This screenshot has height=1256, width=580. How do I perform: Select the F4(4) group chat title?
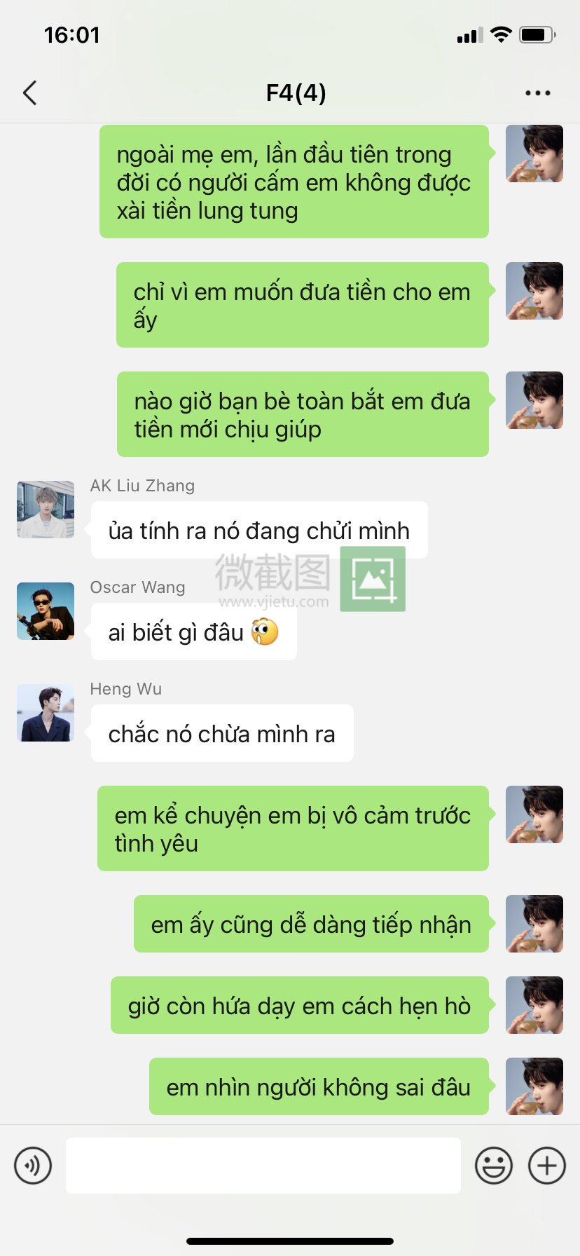click(296, 93)
